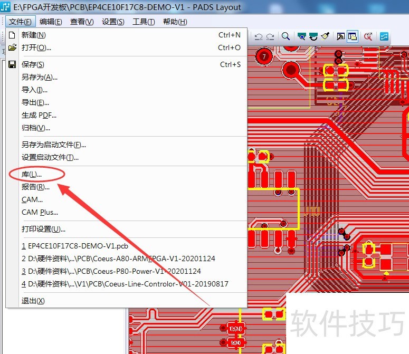The image size is (409, 354).
Task: Select 另存为启动文件(F)... entry
Action: tap(126, 145)
